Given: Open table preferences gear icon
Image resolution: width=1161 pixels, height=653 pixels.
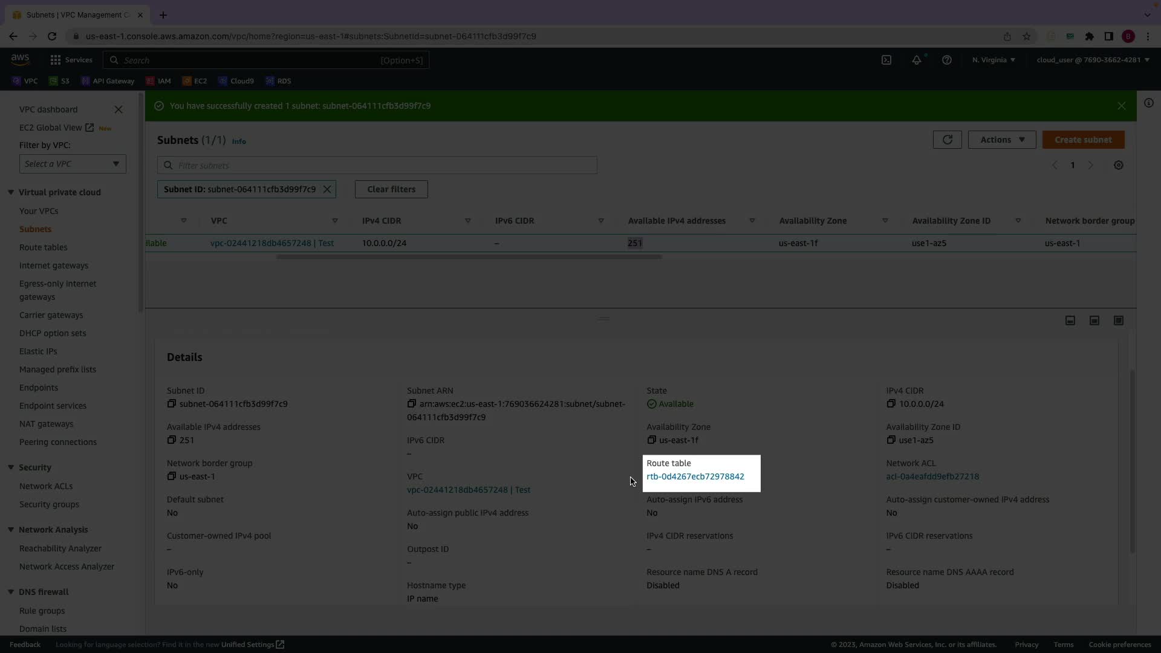Looking at the screenshot, I should tap(1118, 165).
